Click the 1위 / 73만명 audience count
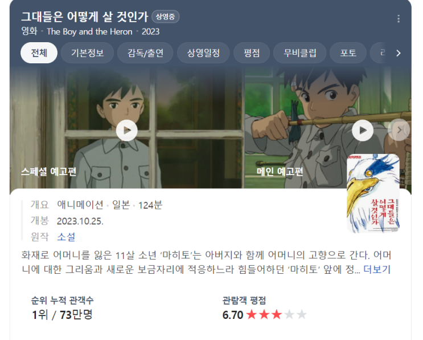Image resolution: width=423 pixels, height=340 pixels. [x=62, y=314]
